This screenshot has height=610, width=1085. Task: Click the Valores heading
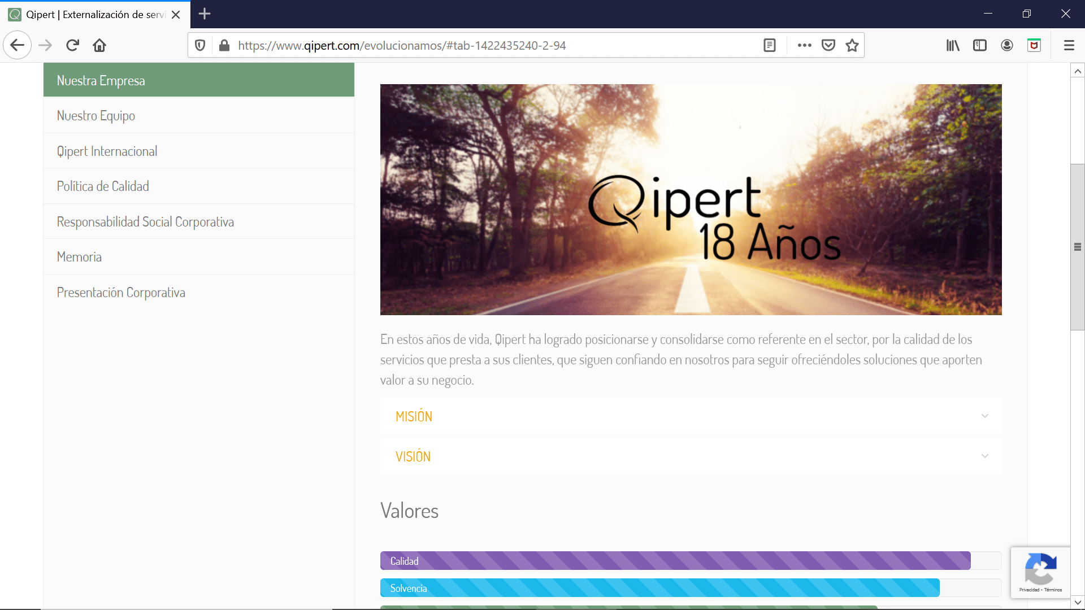pyautogui.click(x=409, y=511)
